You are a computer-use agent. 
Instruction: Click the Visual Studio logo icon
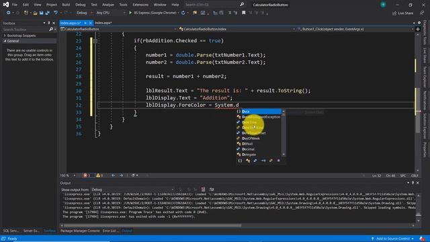[x=6, y=5]
